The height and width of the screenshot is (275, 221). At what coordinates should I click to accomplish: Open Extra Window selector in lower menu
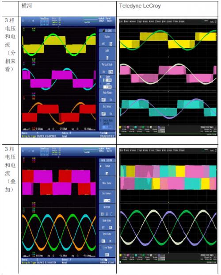pyautogui.click(x=107, y=251)
